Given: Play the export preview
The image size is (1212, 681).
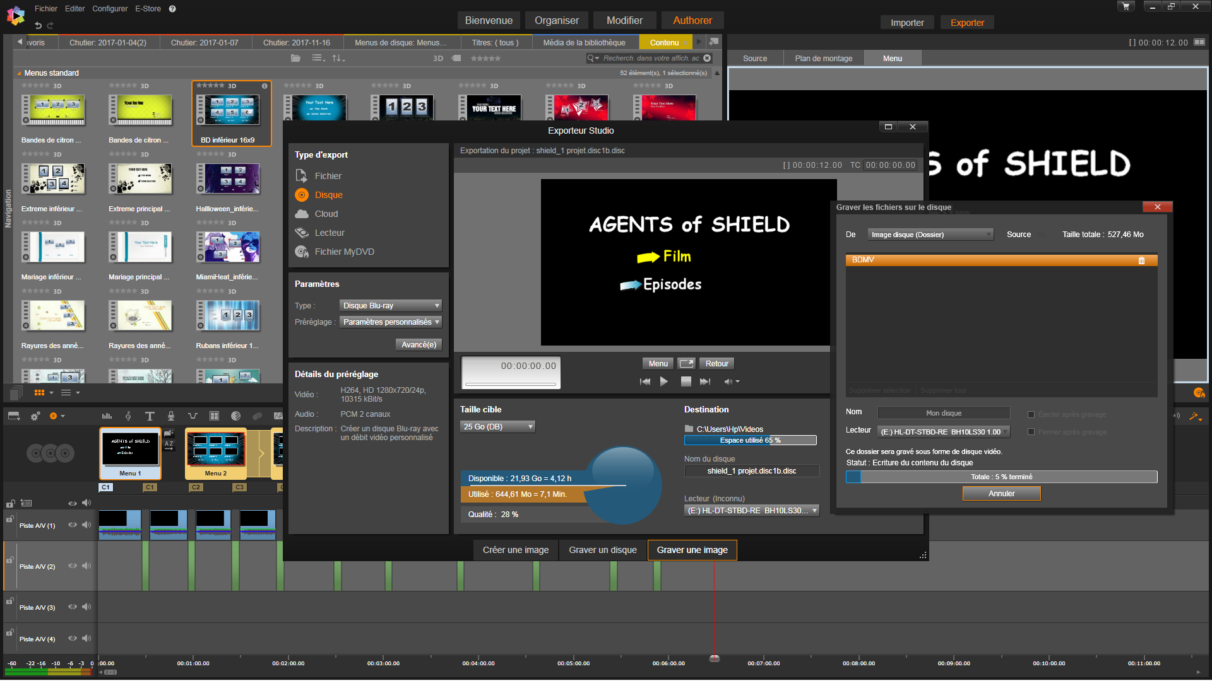Looking at the screenshot, I should pos(664,381).
